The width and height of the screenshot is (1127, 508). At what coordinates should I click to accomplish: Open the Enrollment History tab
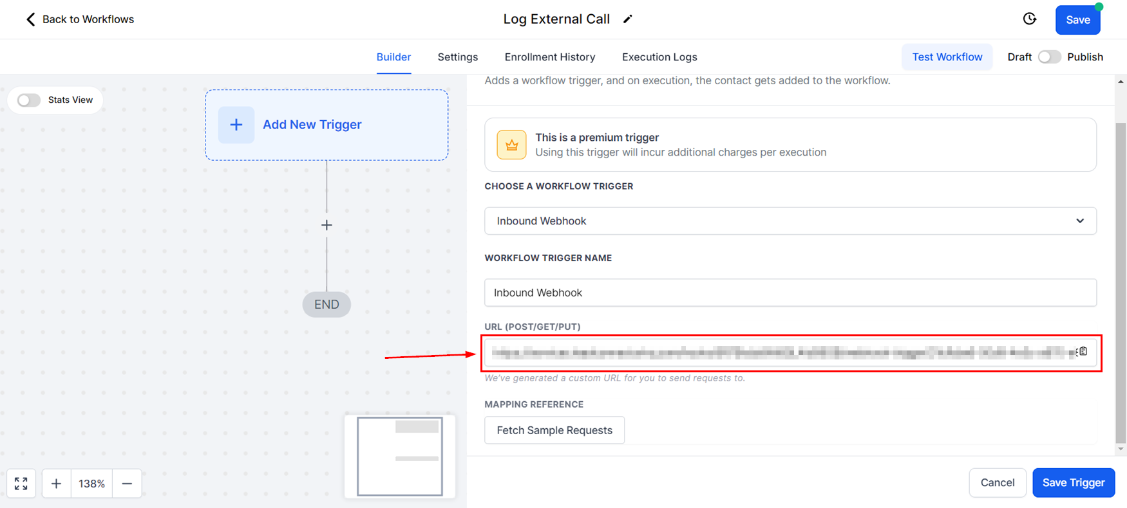(550, 57)
